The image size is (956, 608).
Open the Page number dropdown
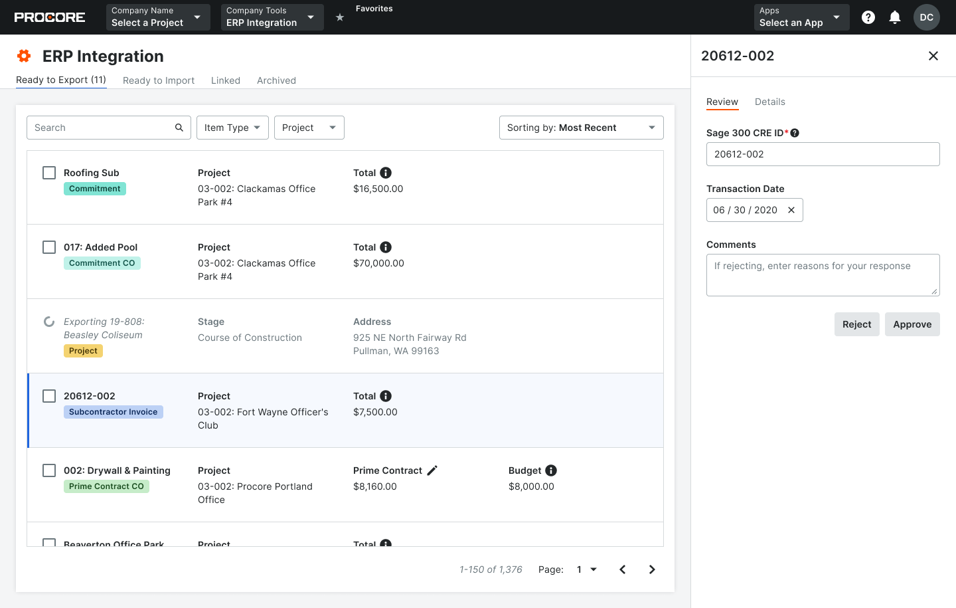(x=587, y=569)
